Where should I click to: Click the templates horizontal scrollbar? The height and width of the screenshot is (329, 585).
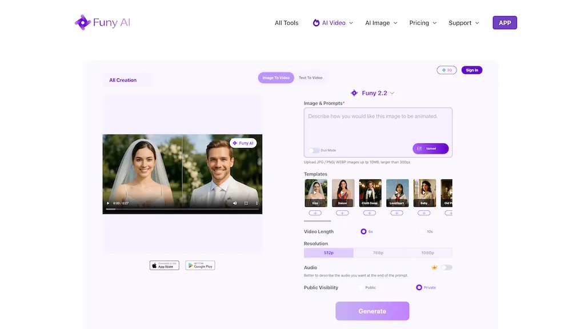click(x=318, y=221)
